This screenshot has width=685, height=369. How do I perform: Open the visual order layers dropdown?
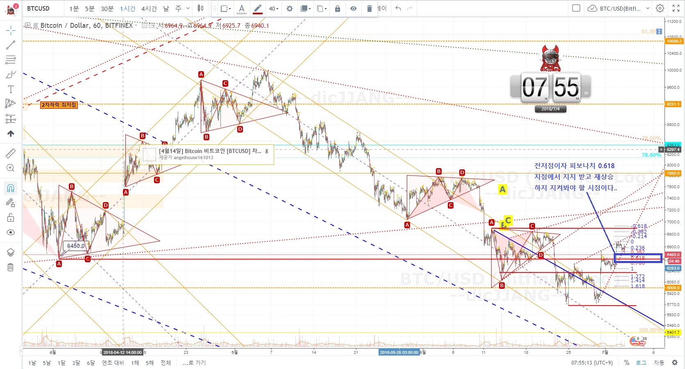click(306, 9)
